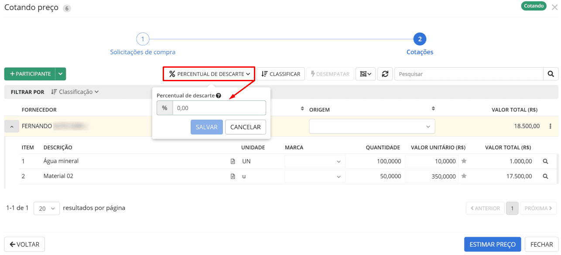Click magnifier icon in Água mineral row
561x255 pixels.
click(x=545, y=161)
